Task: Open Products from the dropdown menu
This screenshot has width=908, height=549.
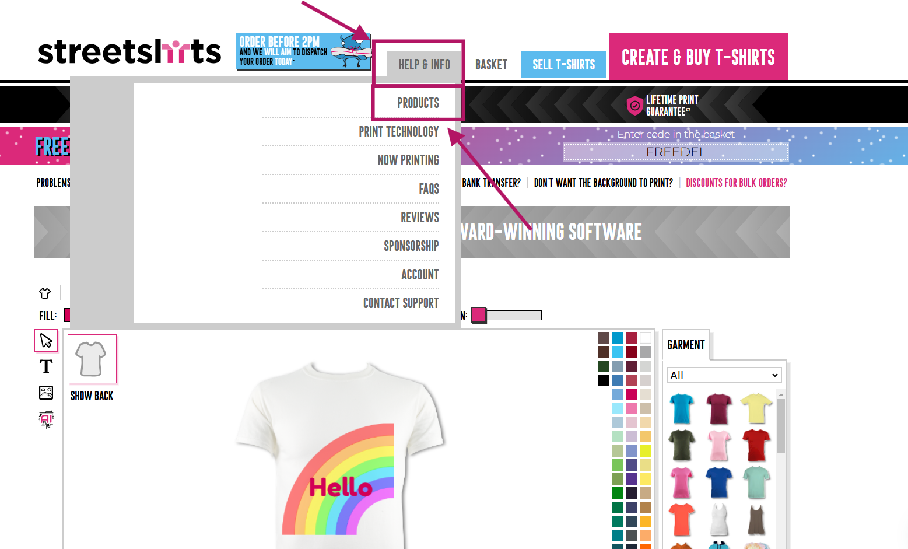Action: click(x=418, y=103)
